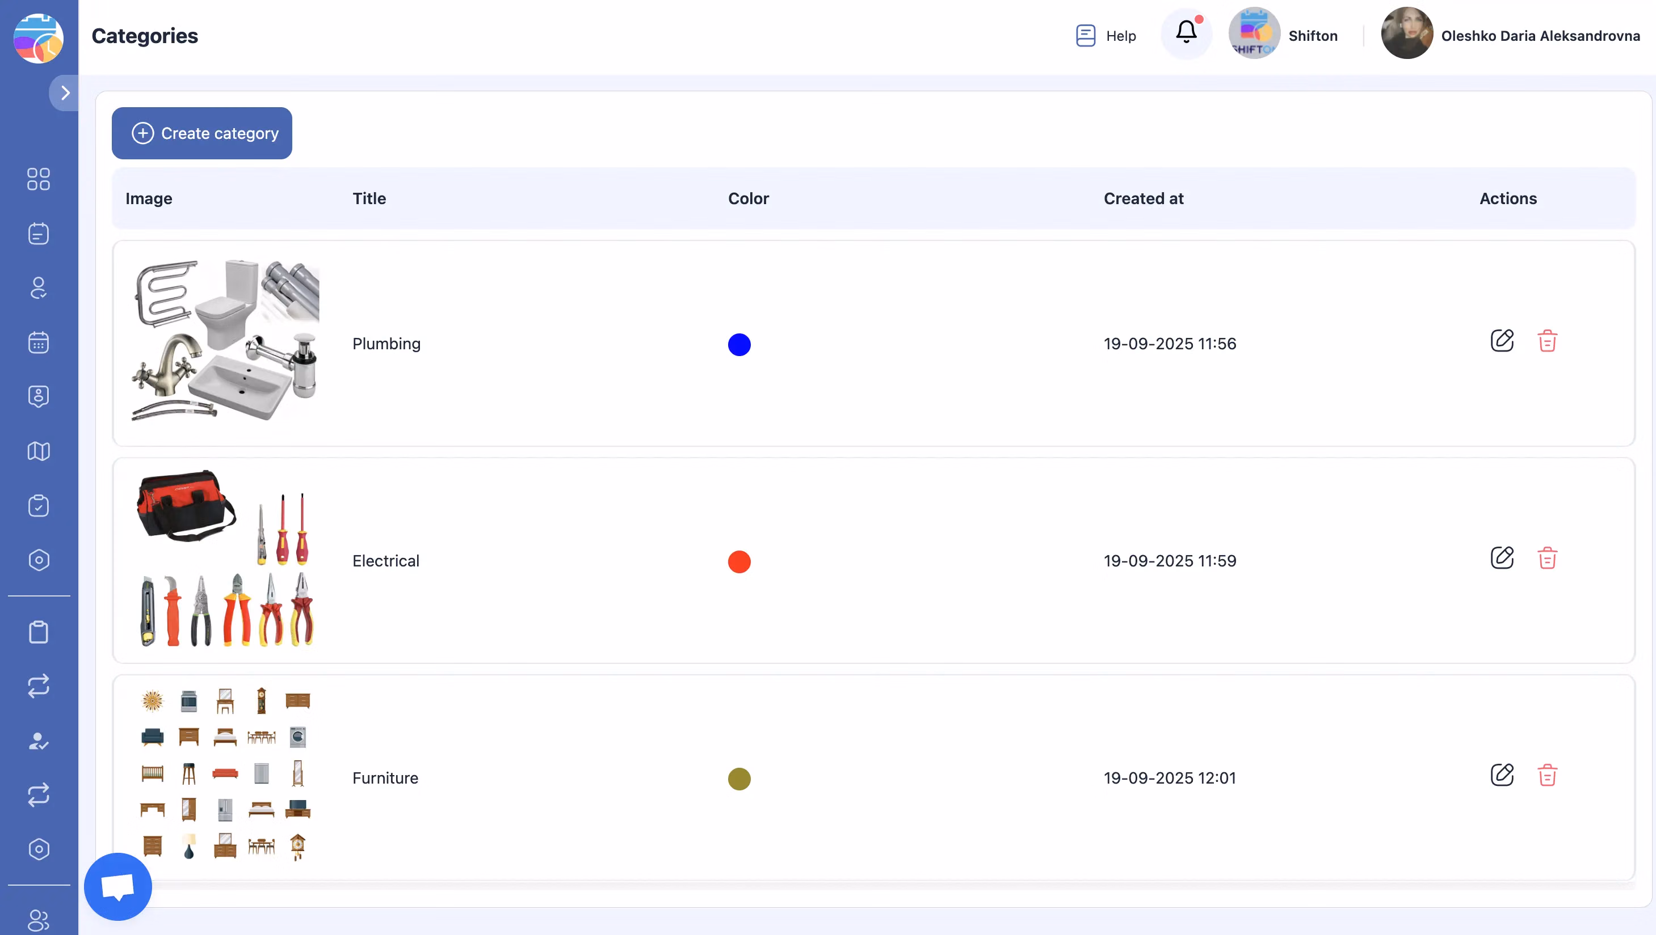Click the red Electrical color dot
Viewport: 1656px width, 935px height.
739,561
